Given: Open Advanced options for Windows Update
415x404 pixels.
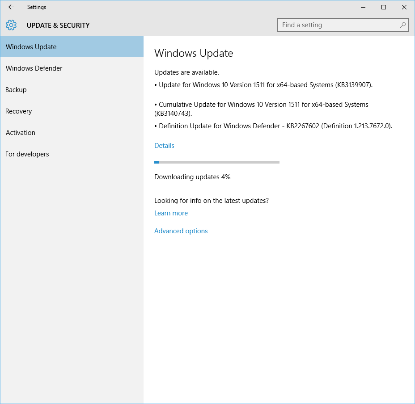Looking at the screenshot, I should pos(181,231).
